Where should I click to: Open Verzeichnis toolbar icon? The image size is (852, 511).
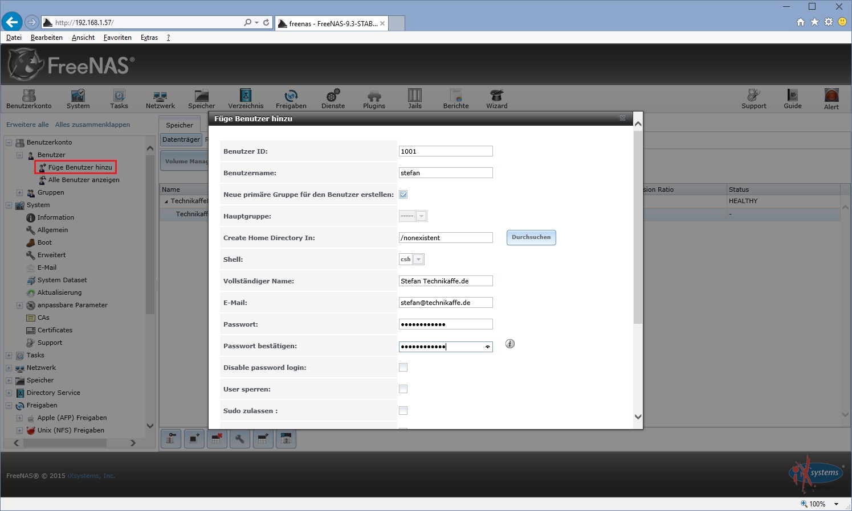[246, 98]
